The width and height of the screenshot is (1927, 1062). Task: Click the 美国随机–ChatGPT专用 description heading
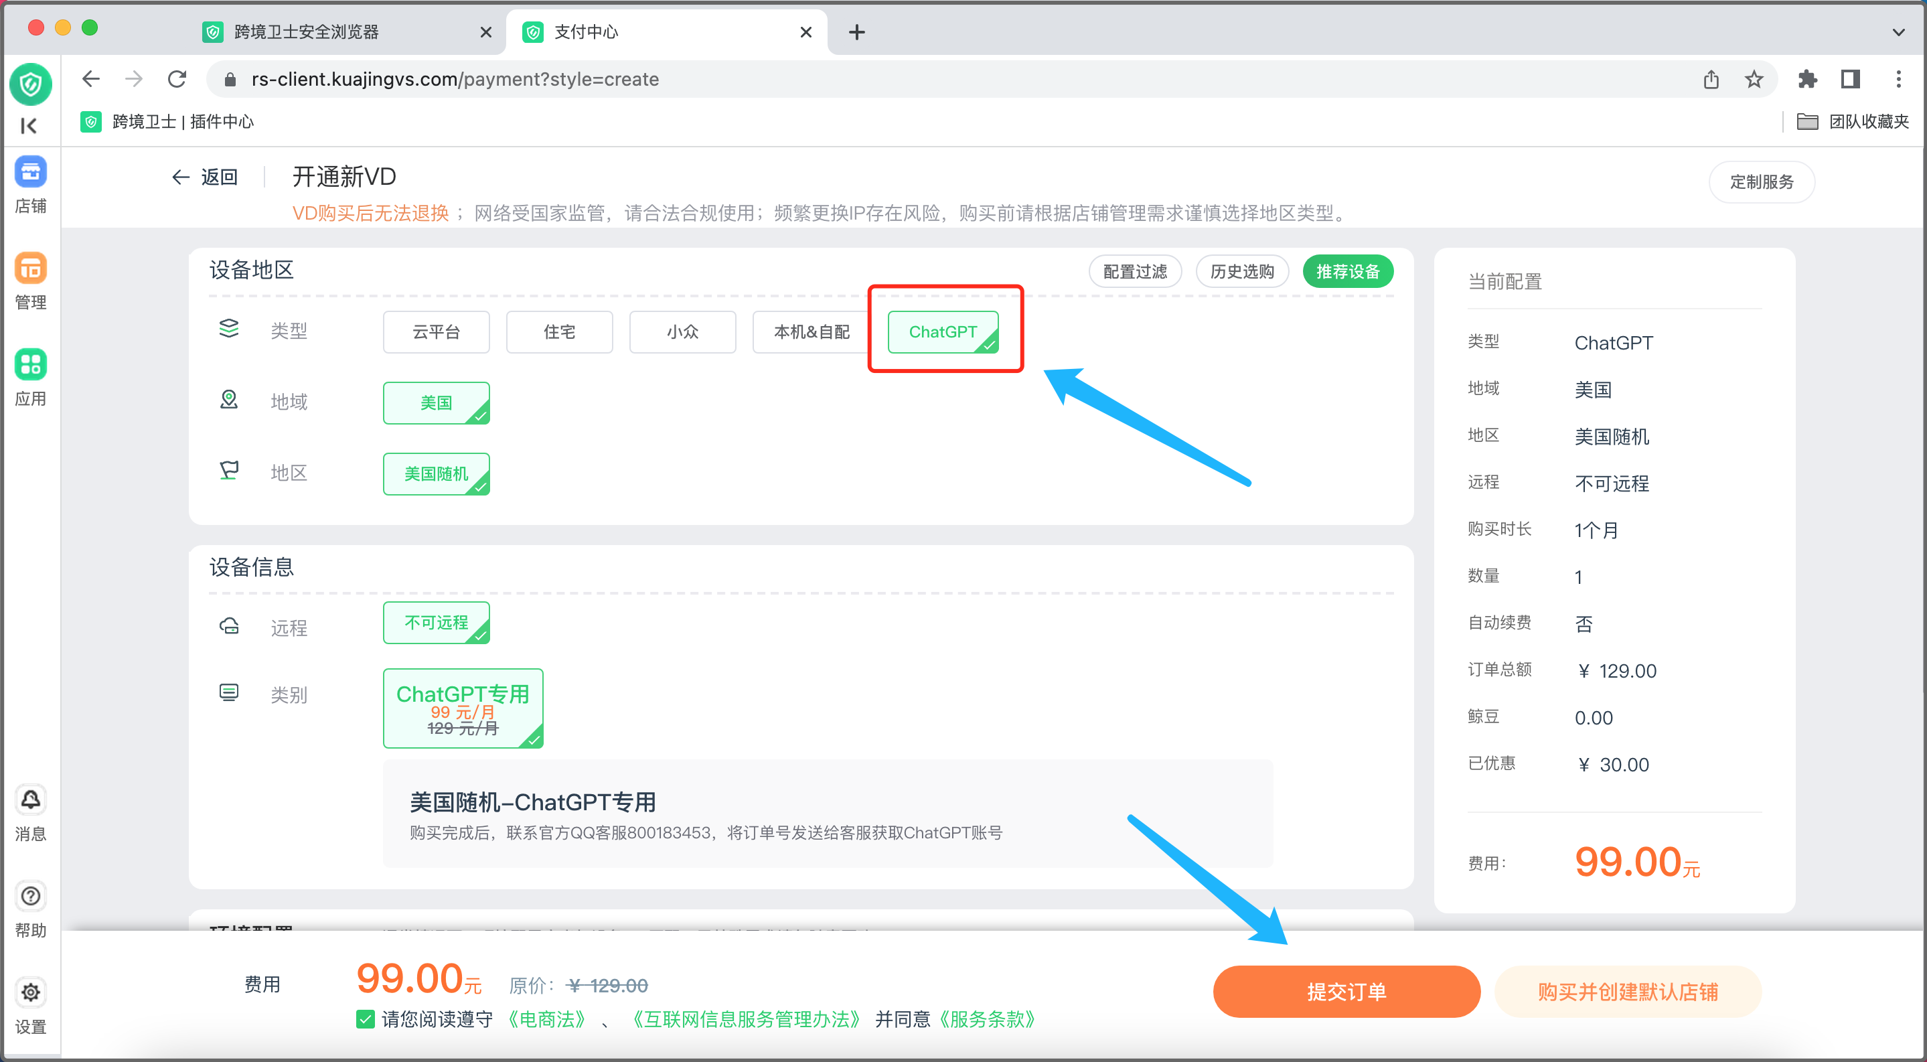click(532, 802)
